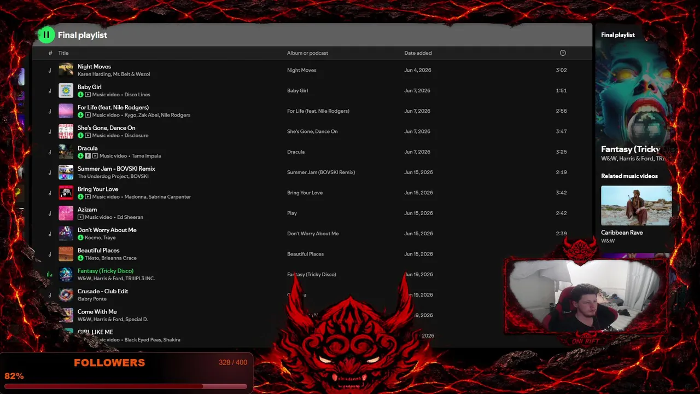700x394 pixels.
Task: Open the Night Moves track cover art
Action: coord(66,70)
